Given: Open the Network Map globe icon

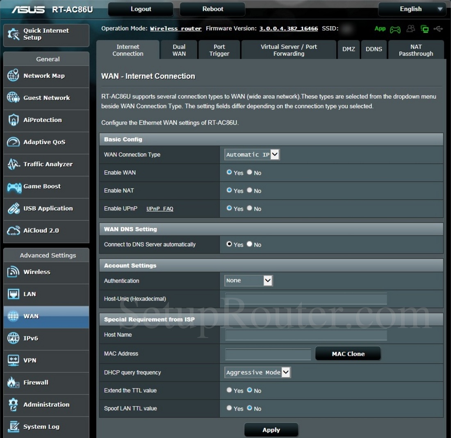Looking at the screenshot, I should (13, 76).
